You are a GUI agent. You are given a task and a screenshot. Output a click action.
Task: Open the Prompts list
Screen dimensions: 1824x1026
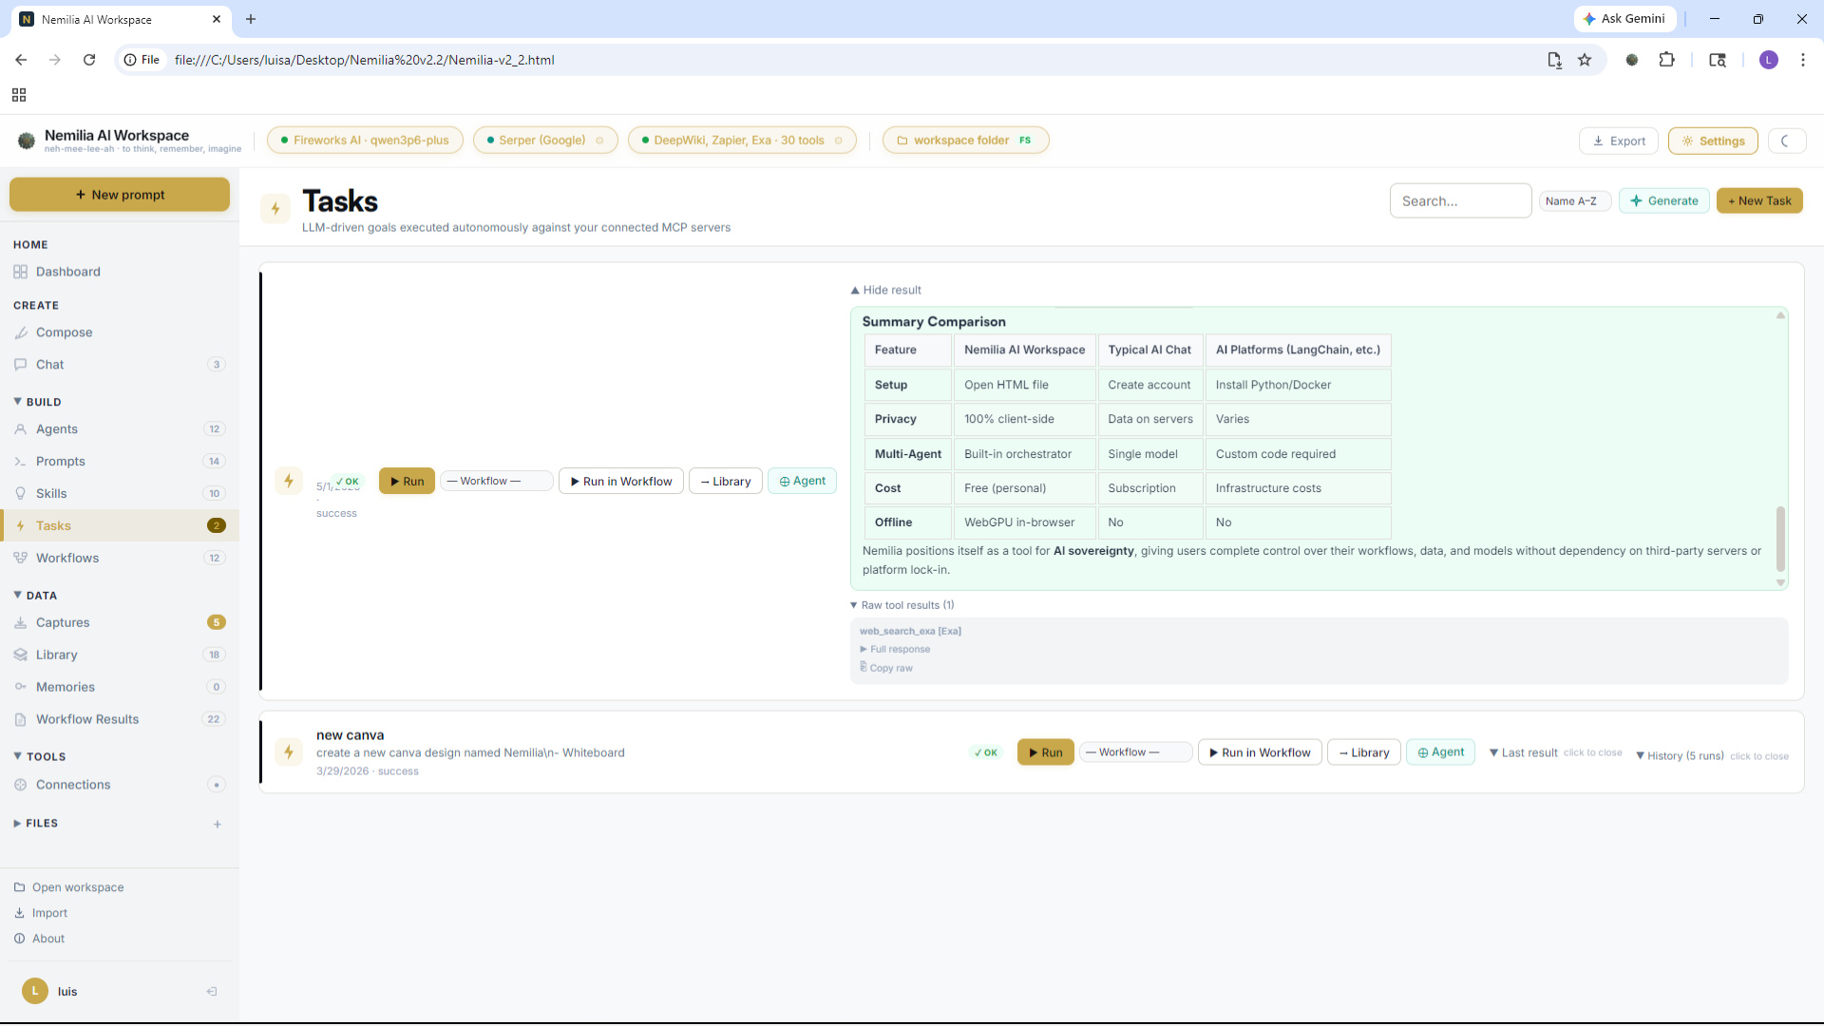(x=120, y=462)
